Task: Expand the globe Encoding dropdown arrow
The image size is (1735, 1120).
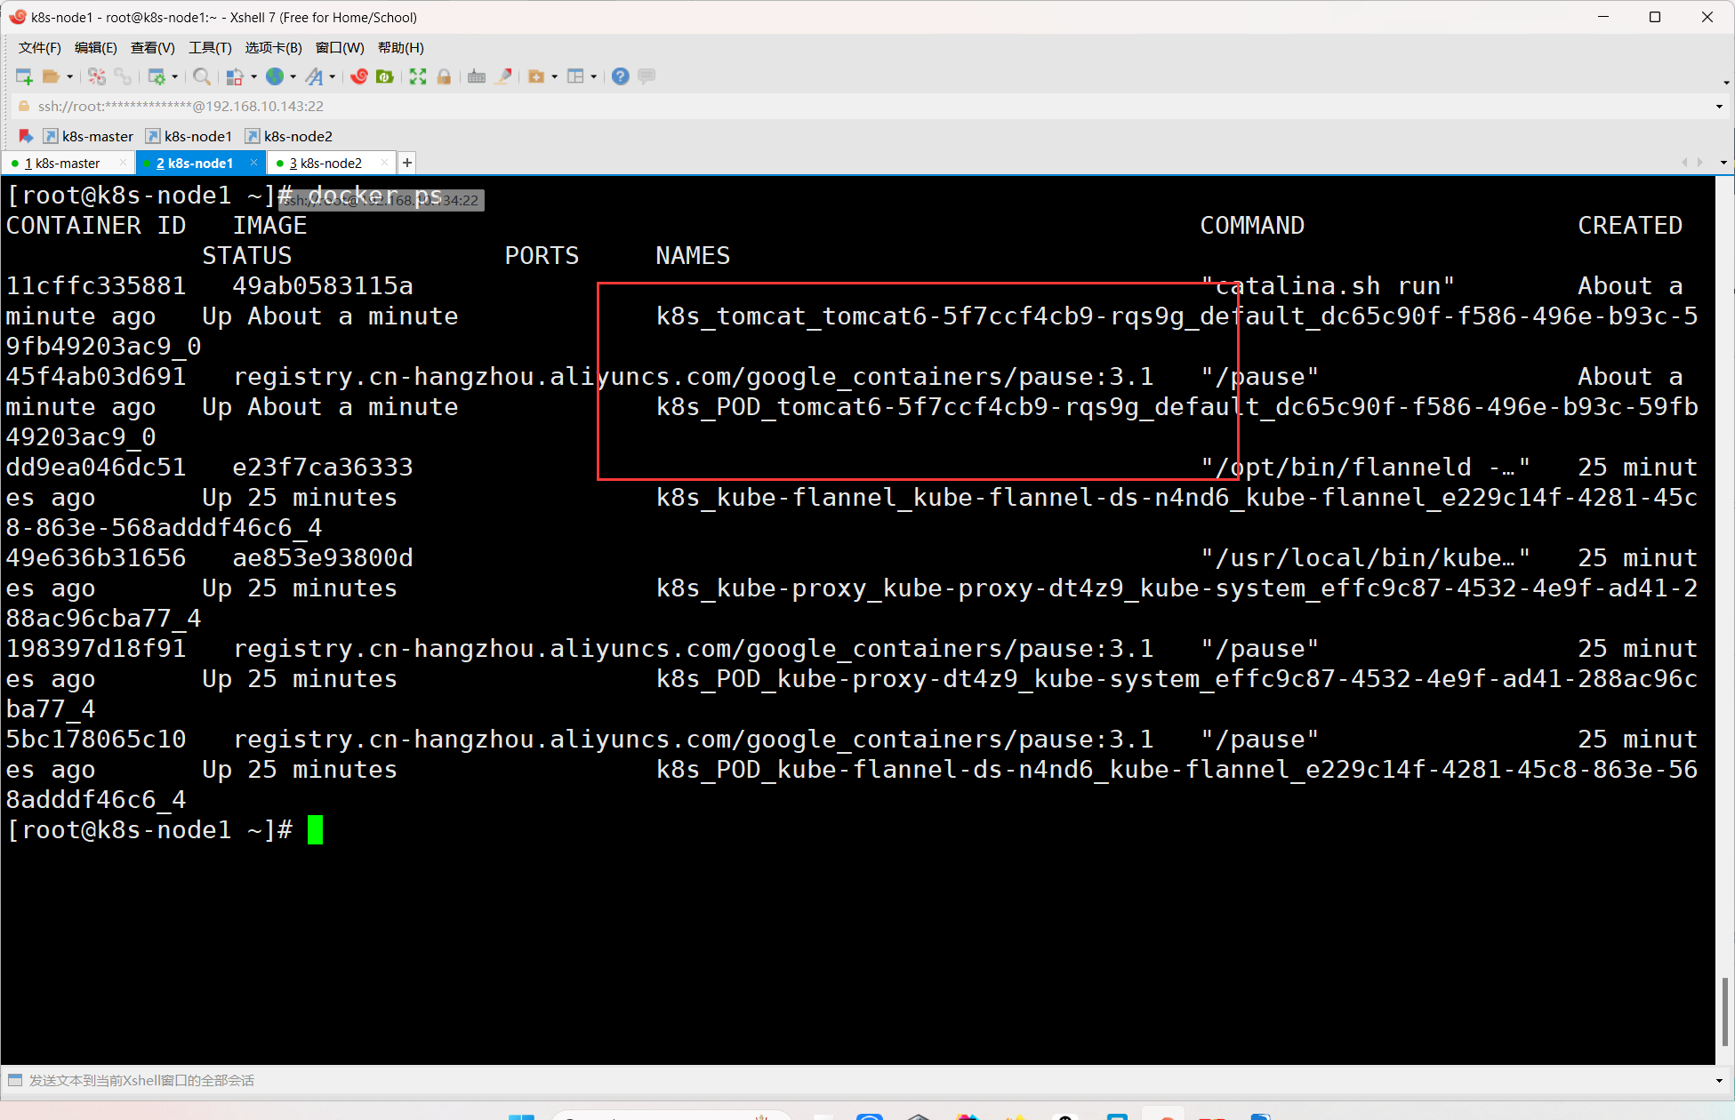Action: pos(293,76)
